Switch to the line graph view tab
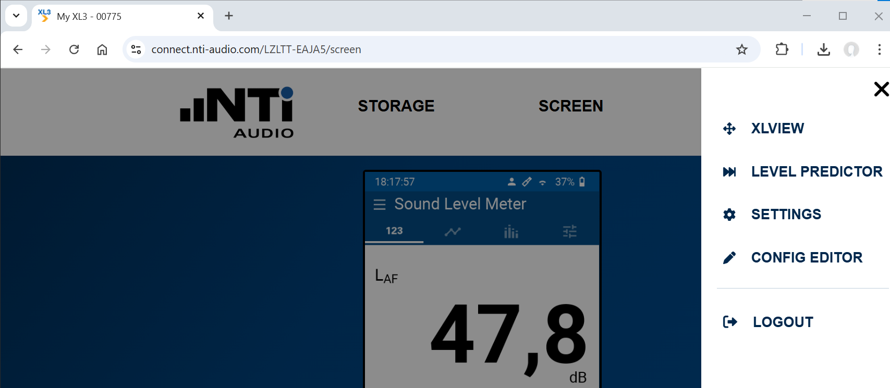 tap(453, 231)
